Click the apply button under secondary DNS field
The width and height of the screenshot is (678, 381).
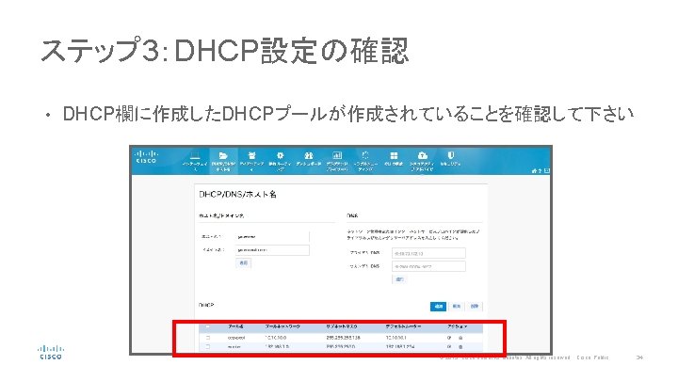[399, 279]
